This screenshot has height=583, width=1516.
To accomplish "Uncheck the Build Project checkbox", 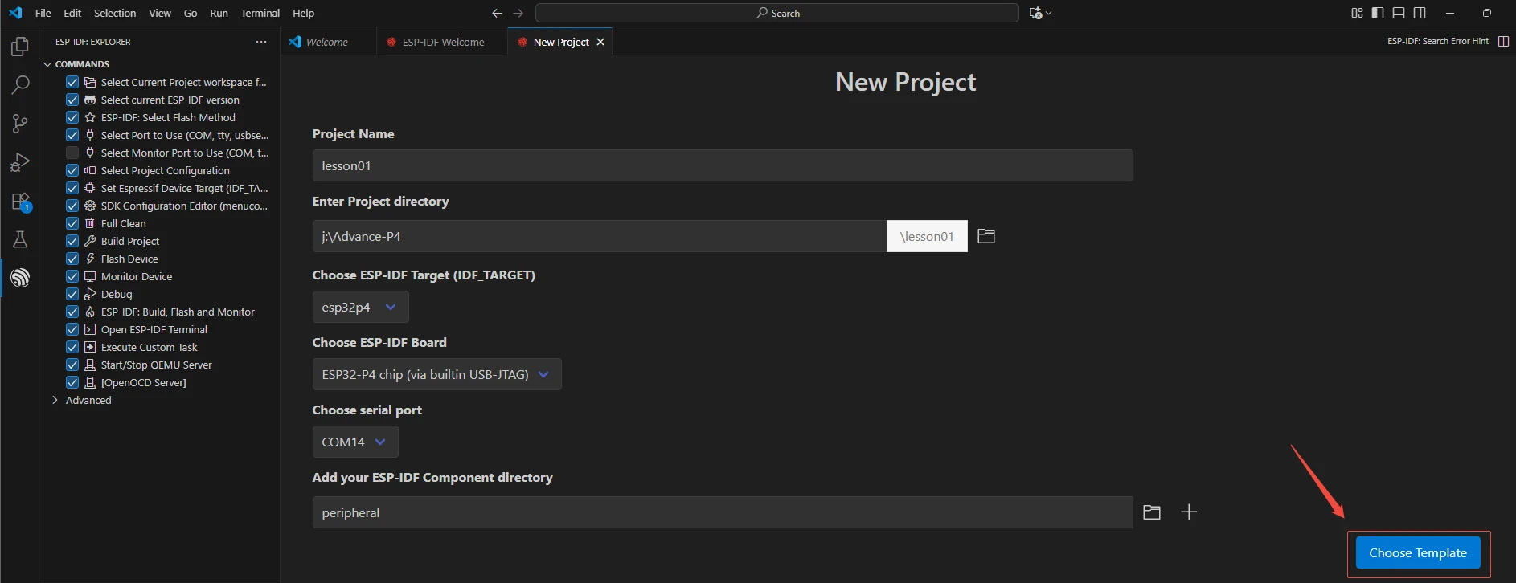I will [72, 241].
